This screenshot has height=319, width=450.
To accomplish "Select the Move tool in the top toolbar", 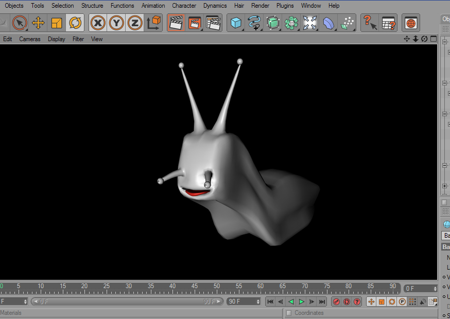I will [38, 23].
